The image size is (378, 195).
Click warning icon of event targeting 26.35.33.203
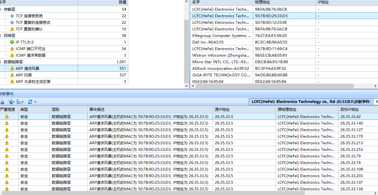(x=7, y=176)
